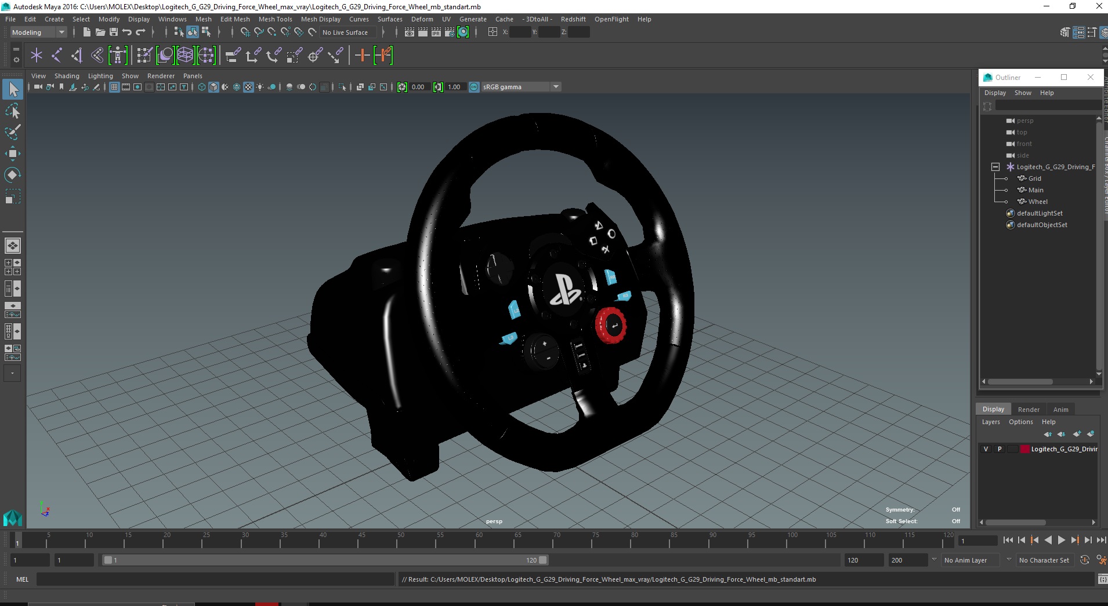Select the persp camera in Outliner
Image resolution: width=1108 pixels, height=606 pixels.
pos(1024,121)
